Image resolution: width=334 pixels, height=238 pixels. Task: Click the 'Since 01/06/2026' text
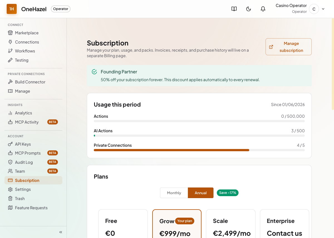point(288,105)
